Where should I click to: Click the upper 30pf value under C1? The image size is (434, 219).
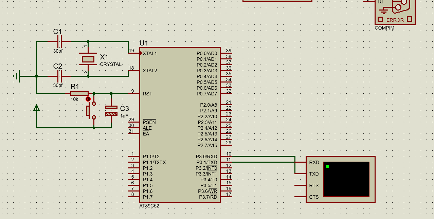[58, 51]
